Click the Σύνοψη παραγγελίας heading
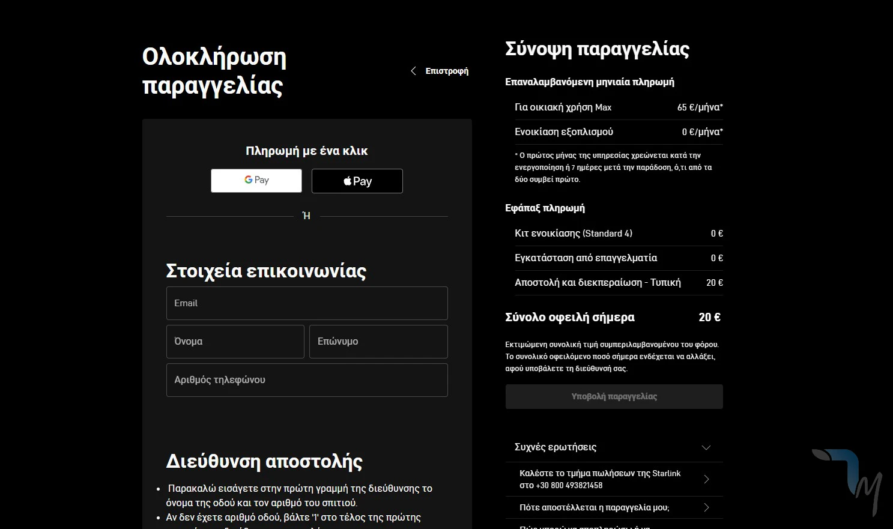Screen dimensions: 893x529 point(598,49)
